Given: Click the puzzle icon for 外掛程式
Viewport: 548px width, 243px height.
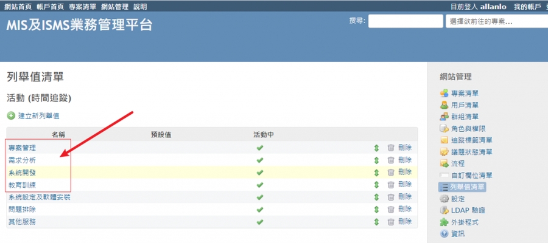Looking at the screenshot, I should (444, 222).
